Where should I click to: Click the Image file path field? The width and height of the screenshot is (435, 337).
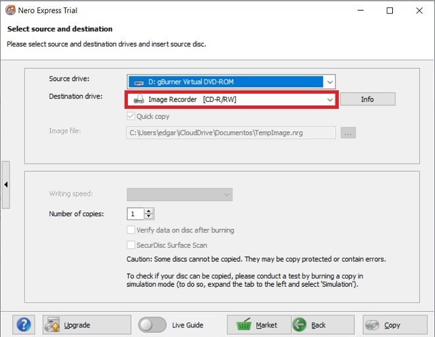[231, 133]
